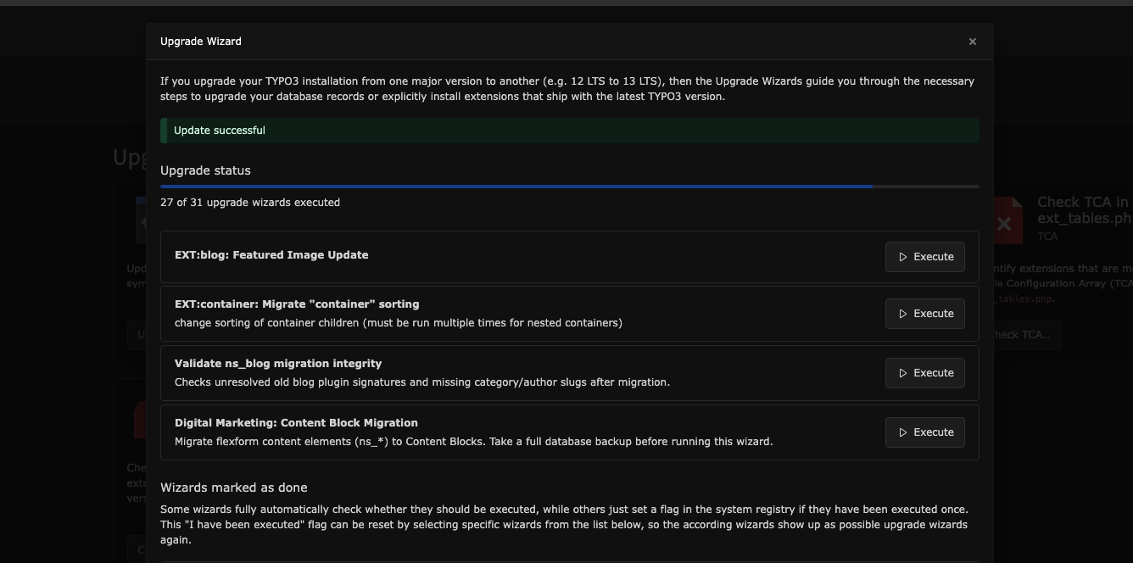Click the container children sorting description text

click(399, 323)
